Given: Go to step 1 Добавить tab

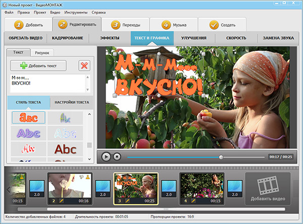Looking at the screenshot, I should click(28, 25).
